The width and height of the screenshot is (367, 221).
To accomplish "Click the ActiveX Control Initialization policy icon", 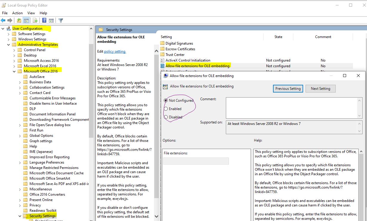I will (x=163, y=60).
